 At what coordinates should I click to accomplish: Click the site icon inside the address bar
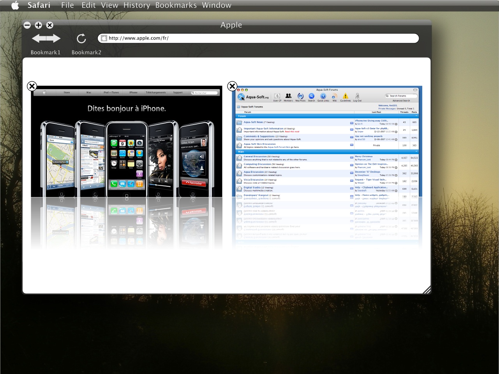[x=104, y=38]
